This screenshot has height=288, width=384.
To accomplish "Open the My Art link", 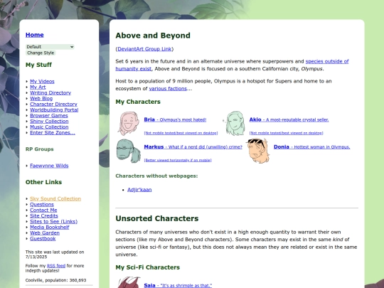I will click(38, 87).
